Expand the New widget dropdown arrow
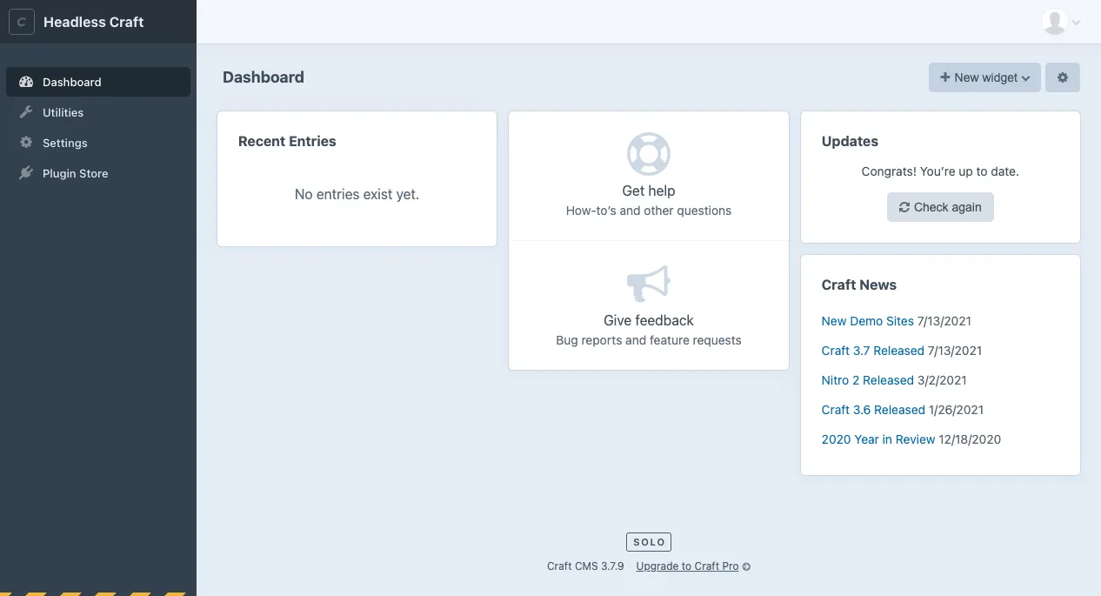Screen dimensions: 1101x596 pos(1026,78)
